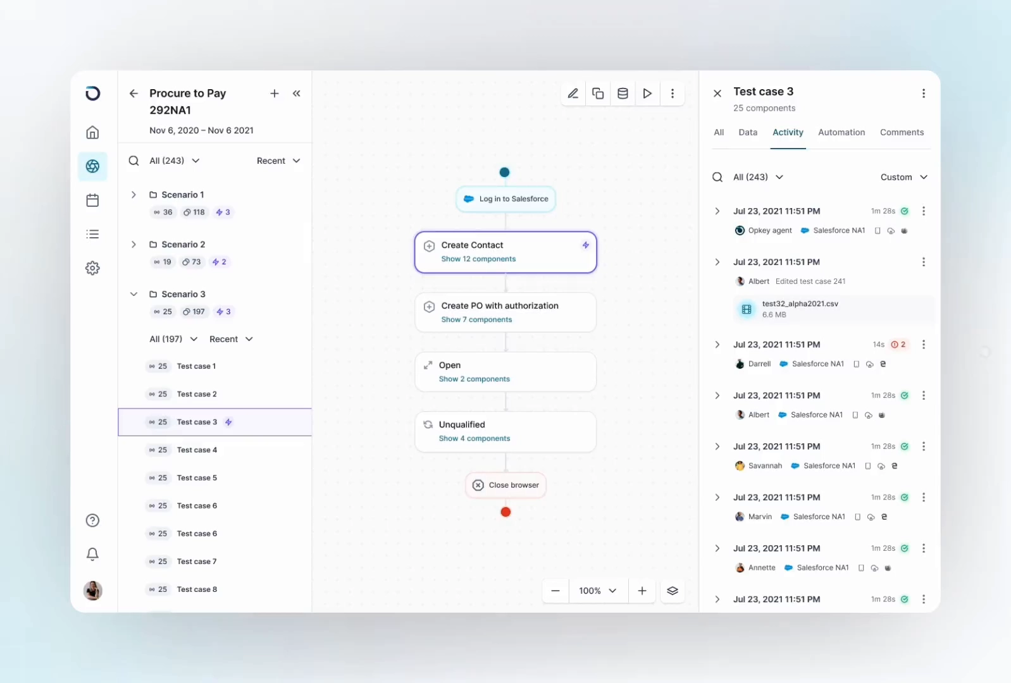Switch to the Automation tab
Screen dimensions: 1011x683
[841, 132]
